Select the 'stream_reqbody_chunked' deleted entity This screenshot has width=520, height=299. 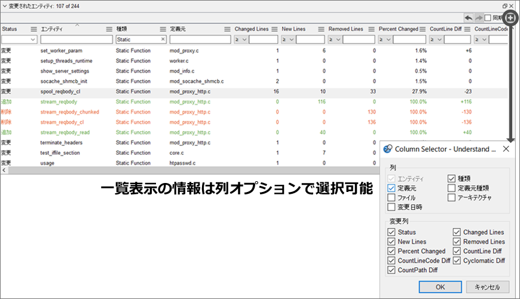(70, 112)
